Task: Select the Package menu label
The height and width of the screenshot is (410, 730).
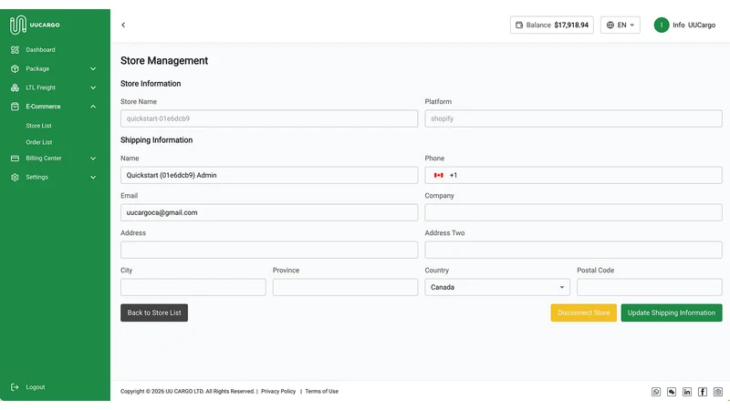Action: click(37, 69)
